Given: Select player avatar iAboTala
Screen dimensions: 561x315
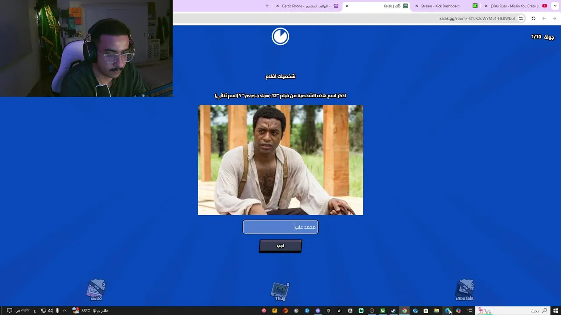Looking at the screenshot, I should pos(465,290).
